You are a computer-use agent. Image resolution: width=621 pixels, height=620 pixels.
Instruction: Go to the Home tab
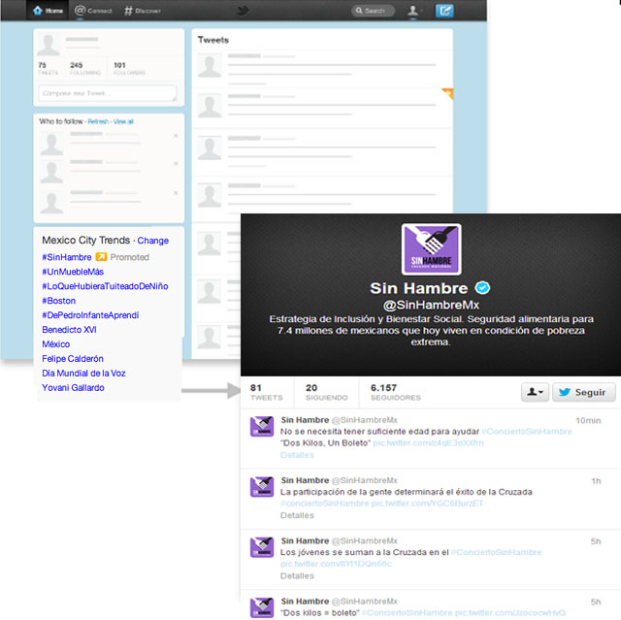49,12
